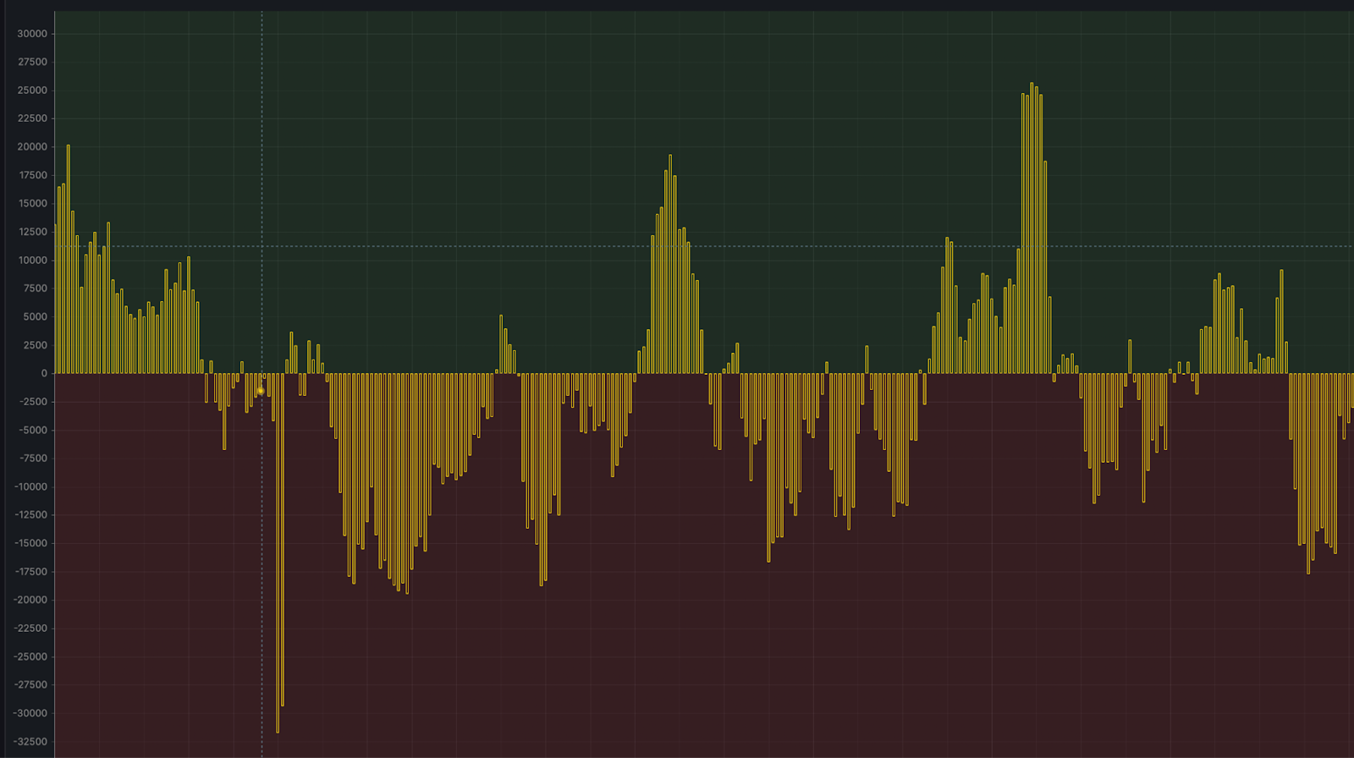This screenshot has width=1354, height=758.
Task: Click the 17500 y-axis label
Action: pos(32,175)
